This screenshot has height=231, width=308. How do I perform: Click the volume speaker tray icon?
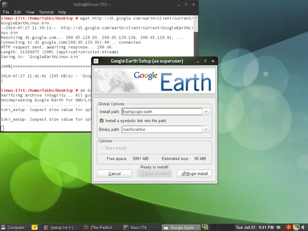pyautogui.click(x=303, y=228)
